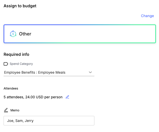Focus the Memo text field
The width and height of the screenshot is (159, 132).
pyautogui.click(x=49, y=121)
